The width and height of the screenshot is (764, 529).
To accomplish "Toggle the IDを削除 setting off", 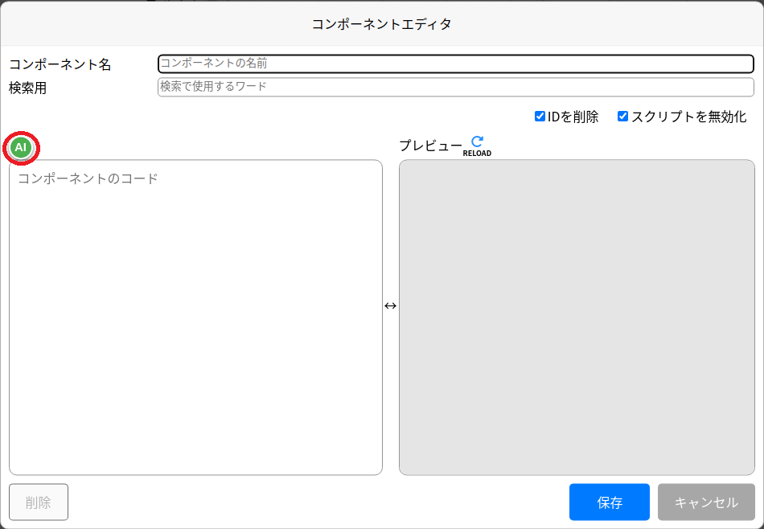I will pyautogui.click(x=540, y=116).
